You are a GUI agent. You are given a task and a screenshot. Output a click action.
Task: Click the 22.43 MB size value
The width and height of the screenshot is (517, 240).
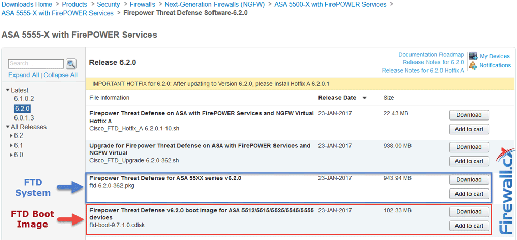pyautogui.click(x=396, y=113)
